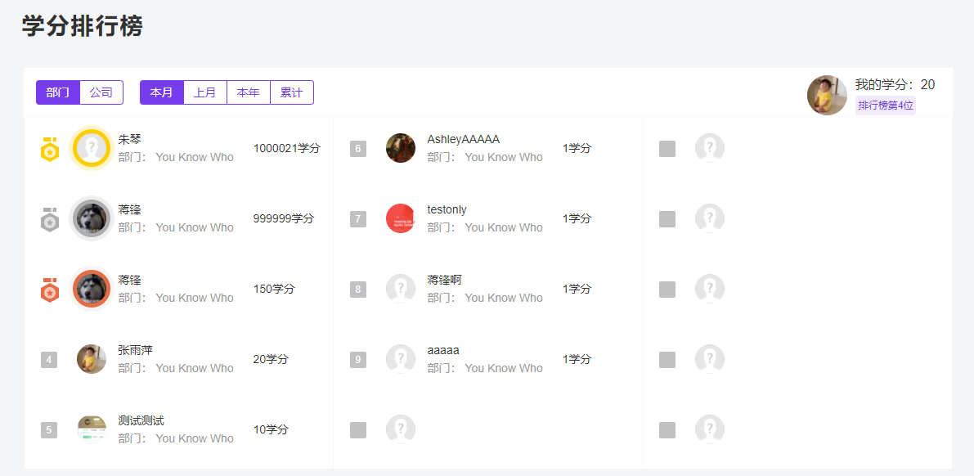
Task: Click the silver second-place medal icon
Action: pyautogui.click(x=50, y=219)
